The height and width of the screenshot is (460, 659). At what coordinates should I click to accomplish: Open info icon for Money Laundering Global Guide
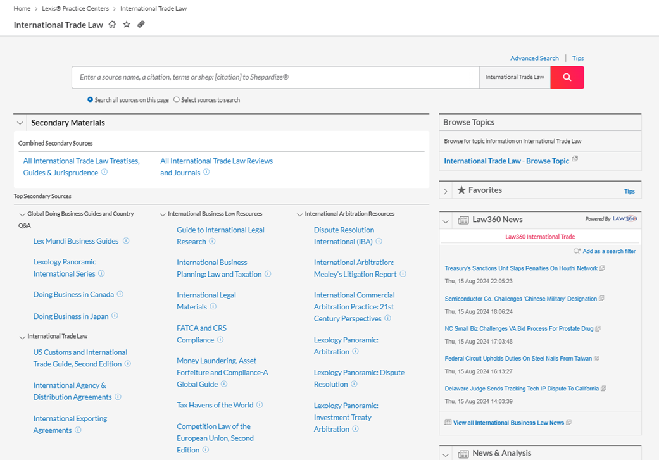pyautogui.click(x=224, y=383)
